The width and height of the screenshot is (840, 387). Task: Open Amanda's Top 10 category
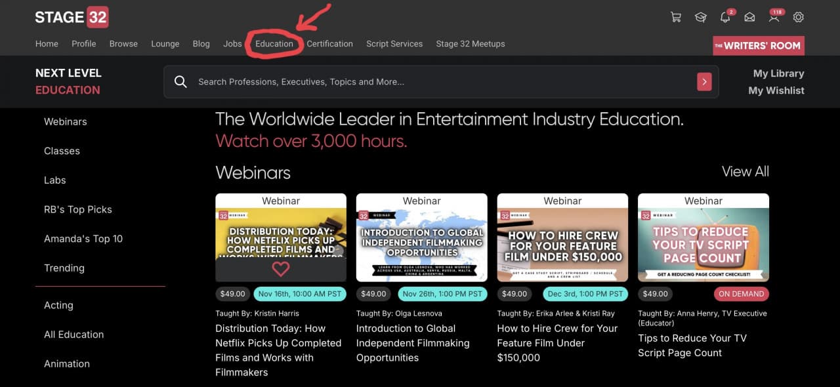pos(83,239)
